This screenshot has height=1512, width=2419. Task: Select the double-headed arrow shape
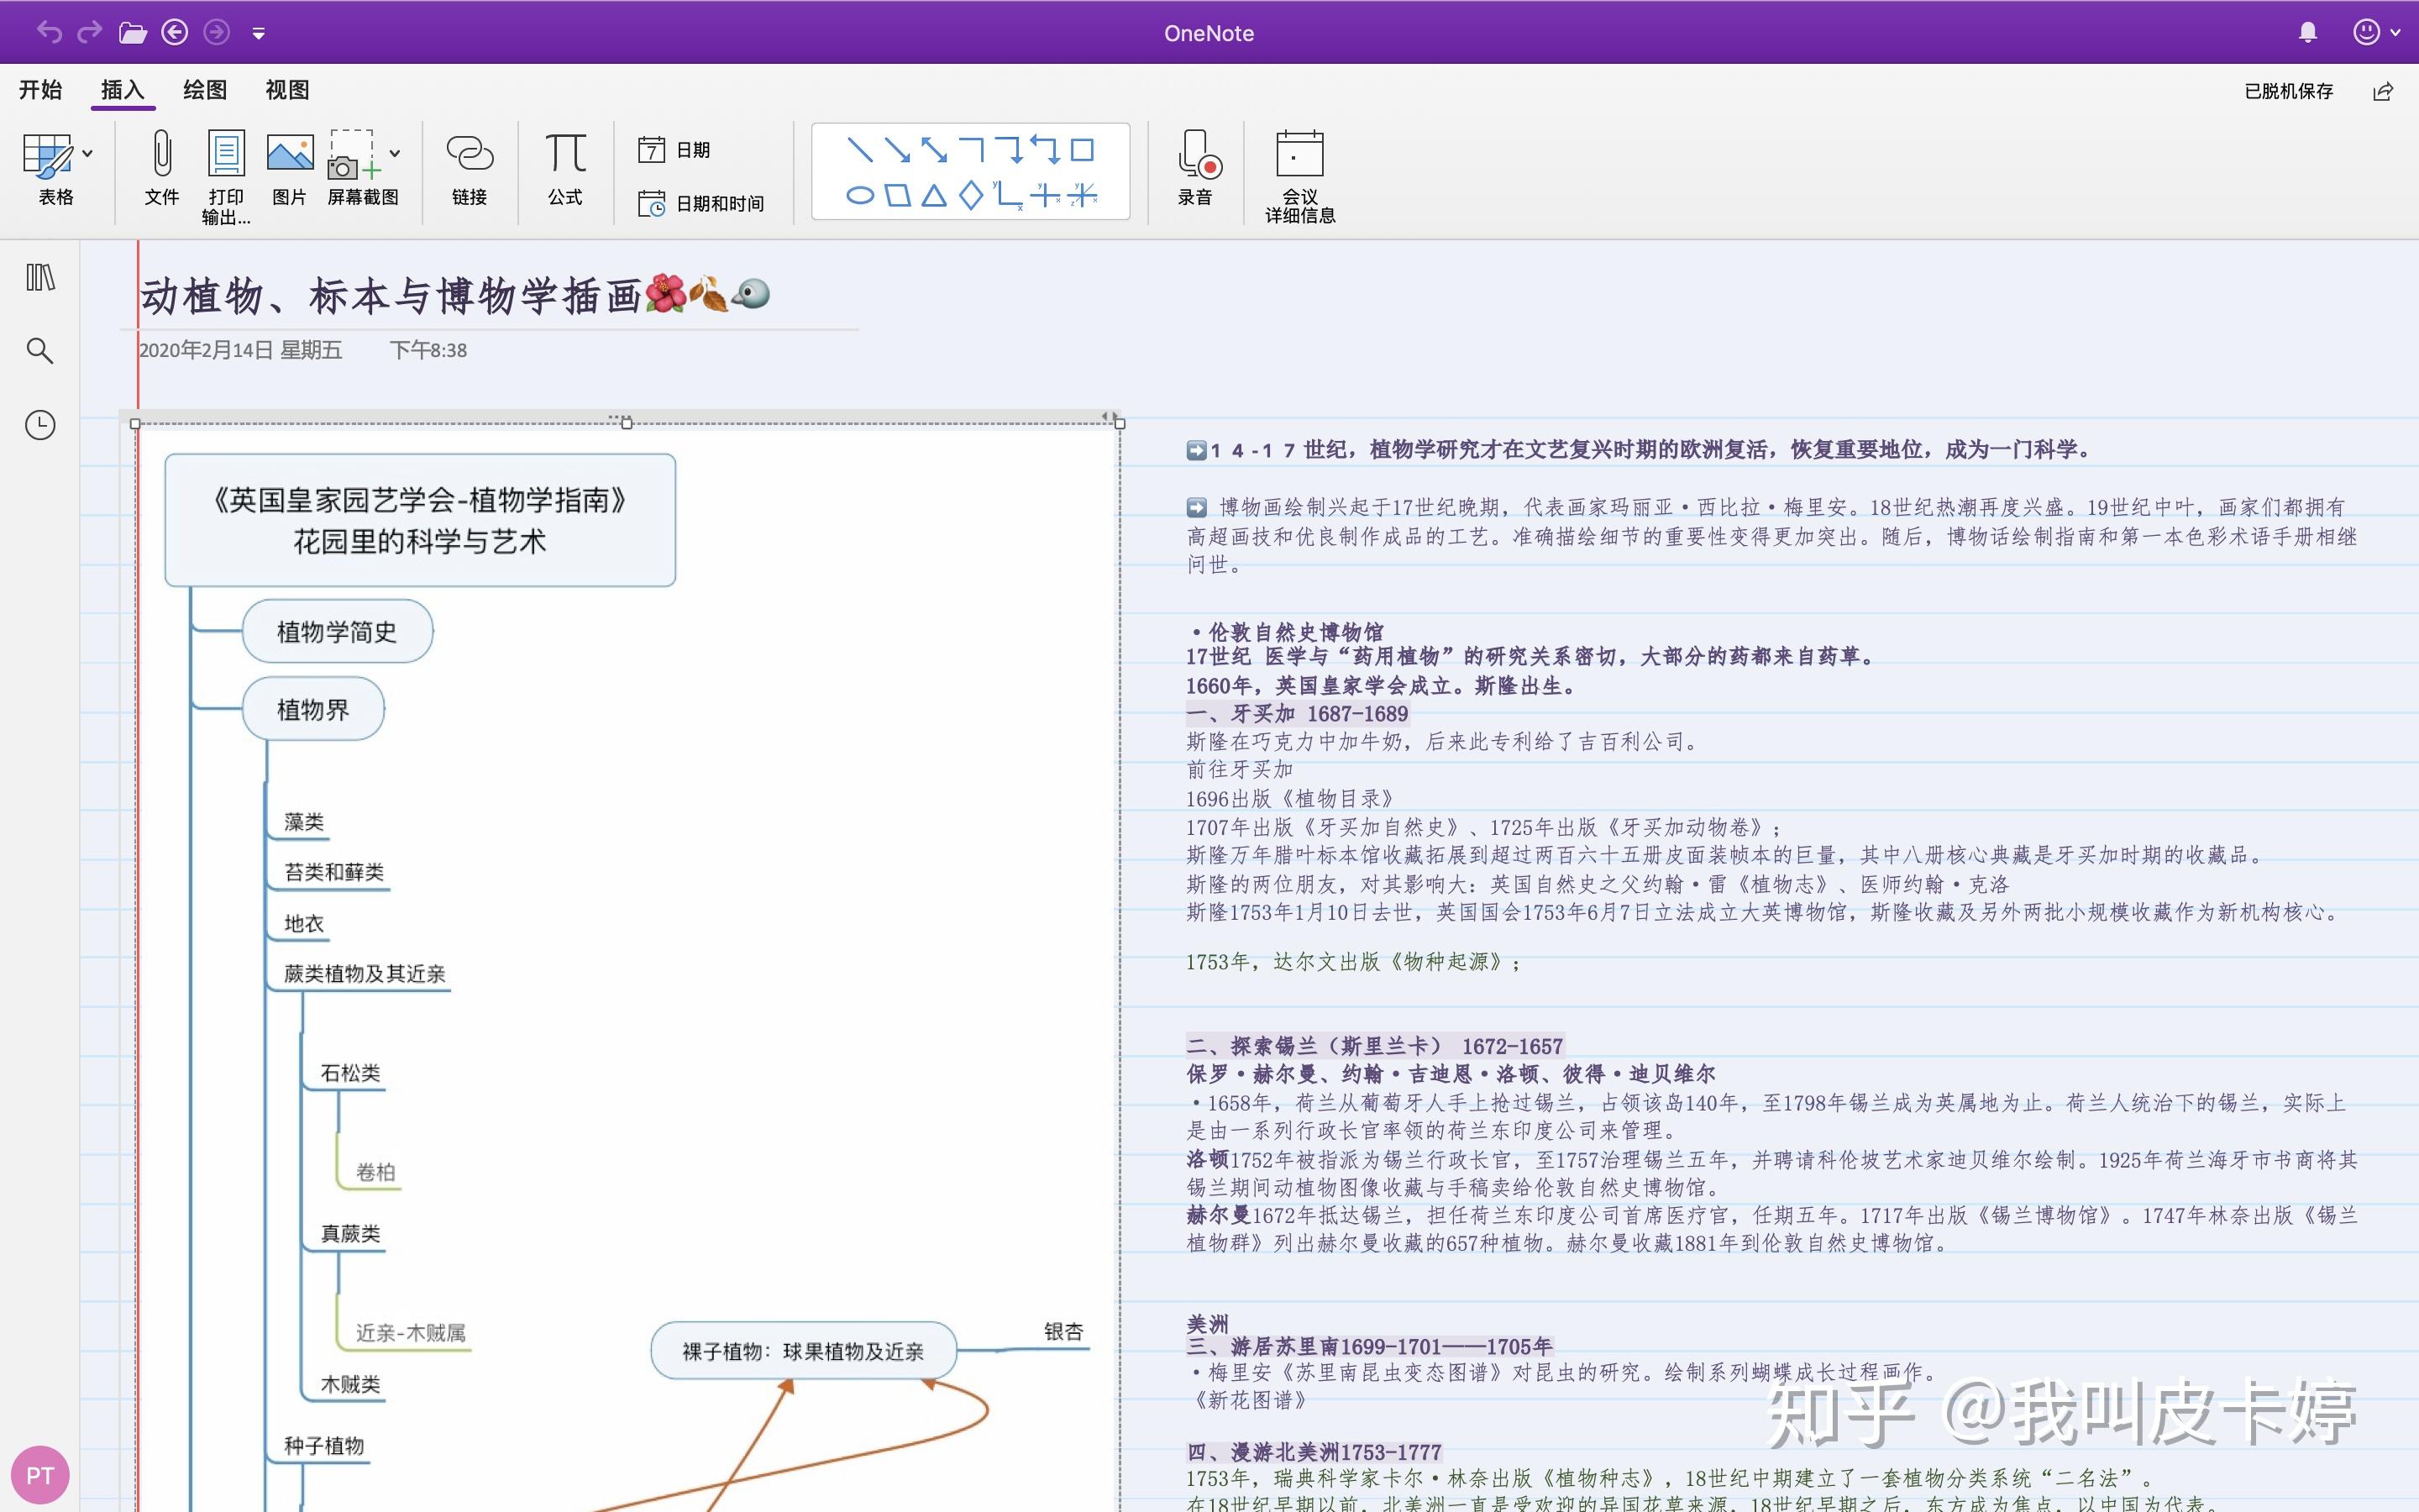click(x=934, y=150)
